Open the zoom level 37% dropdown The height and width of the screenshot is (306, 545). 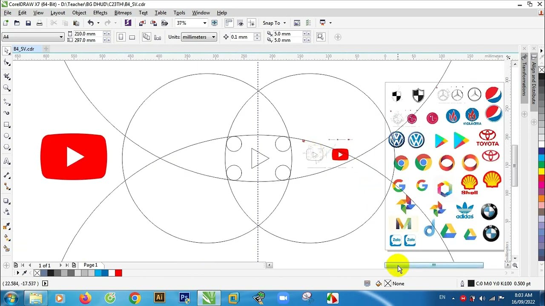[x=204, y=23]
